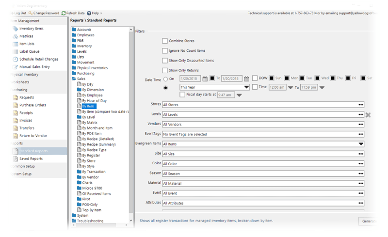Select the On date radio button
388x237 pixels.
(x=165, y=79)
